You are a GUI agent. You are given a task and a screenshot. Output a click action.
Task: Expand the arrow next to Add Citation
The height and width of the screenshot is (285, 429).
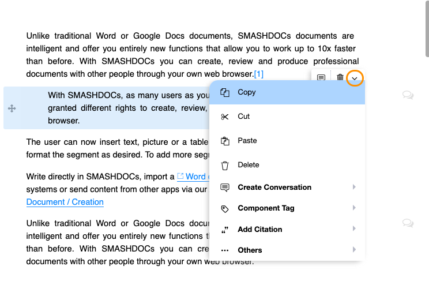[354, 228]
